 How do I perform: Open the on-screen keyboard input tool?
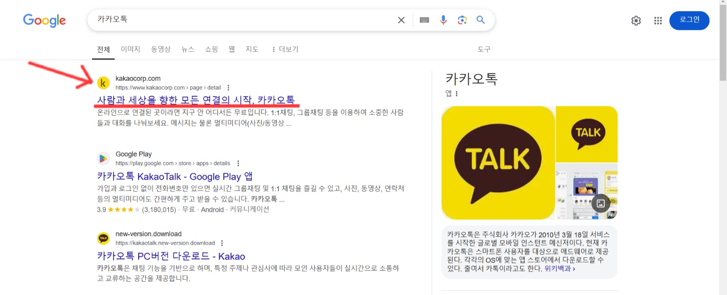click(425, 20)
